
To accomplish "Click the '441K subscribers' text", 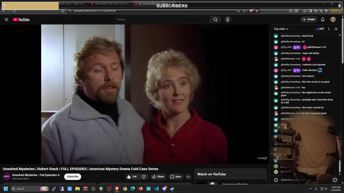I will click(x=20, y=179).
